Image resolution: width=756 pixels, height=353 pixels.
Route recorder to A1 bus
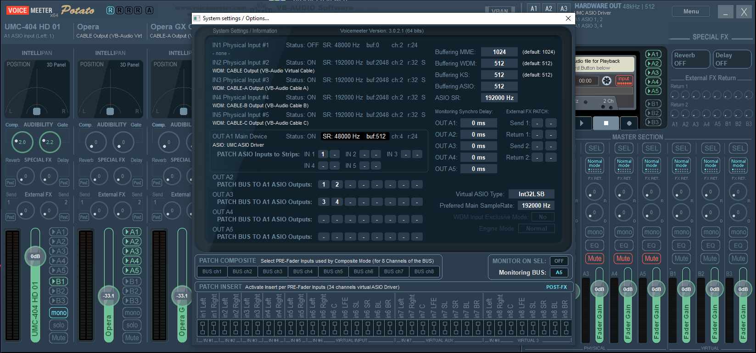(653, 54)
